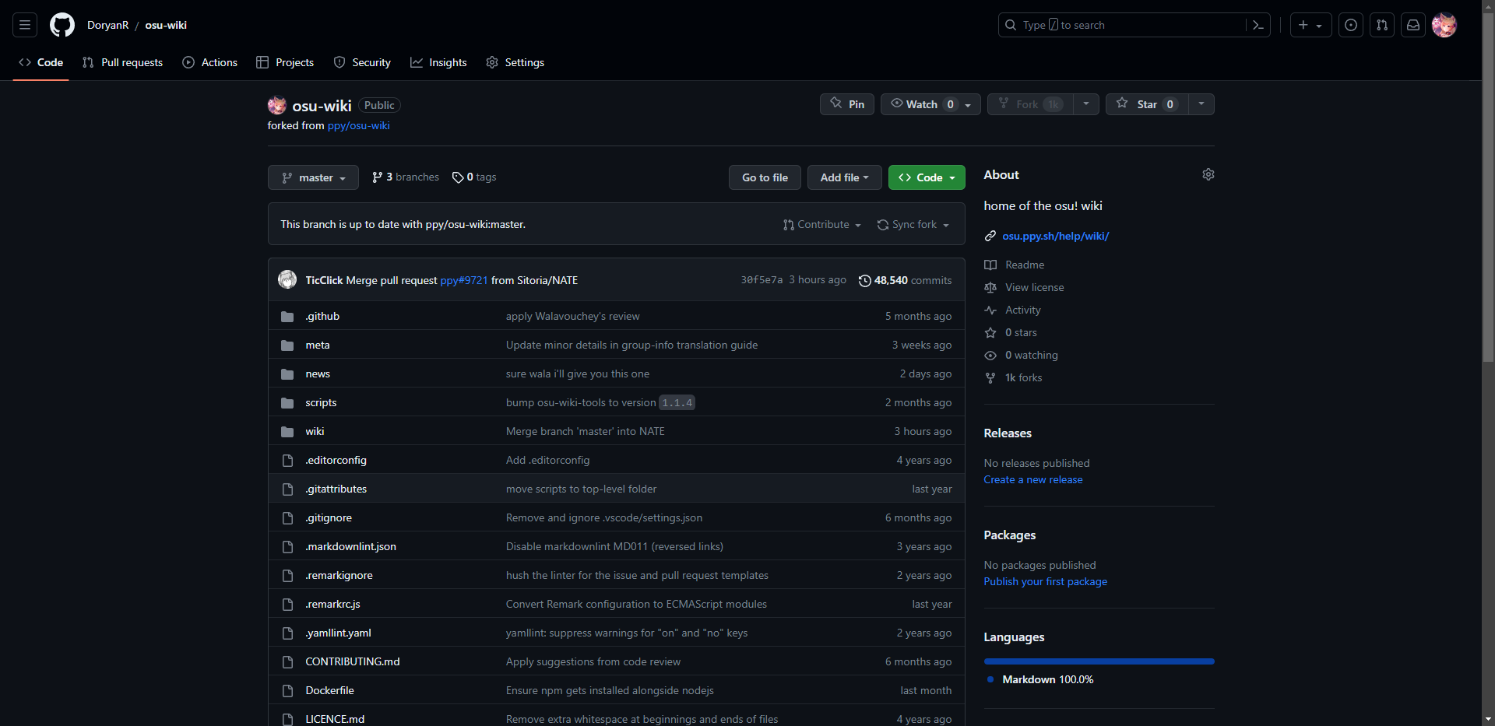Open the Activity link in About

(1012, 310)
